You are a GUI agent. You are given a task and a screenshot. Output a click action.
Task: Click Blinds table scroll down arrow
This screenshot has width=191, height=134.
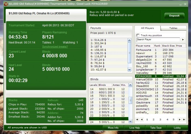click(x=130, y=121)
